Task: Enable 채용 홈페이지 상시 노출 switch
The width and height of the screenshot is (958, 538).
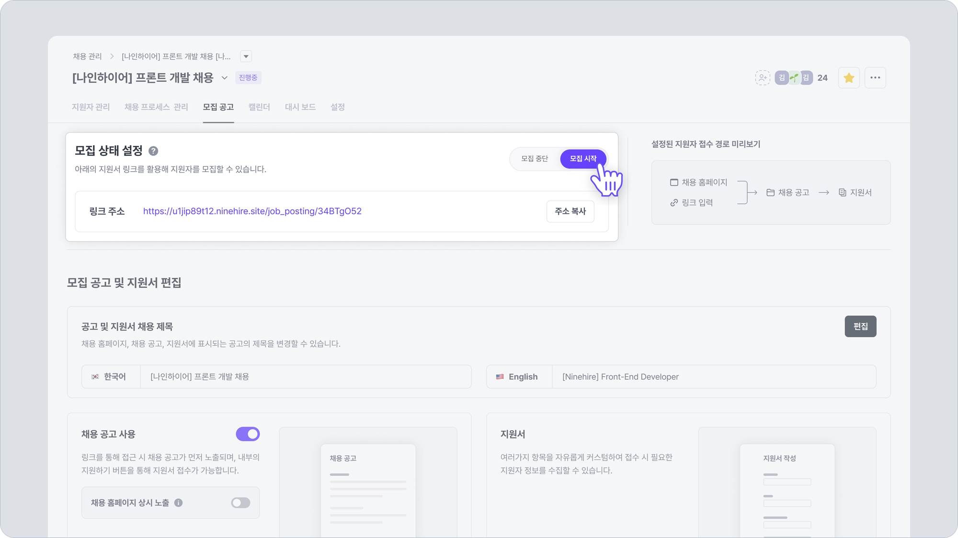Action: tap(240, 503)
